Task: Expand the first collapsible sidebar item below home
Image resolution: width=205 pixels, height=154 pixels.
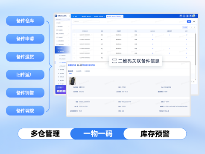Action: 63,27
